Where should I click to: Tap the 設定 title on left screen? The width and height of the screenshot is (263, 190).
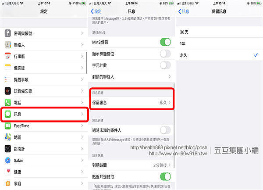(44, 11)
